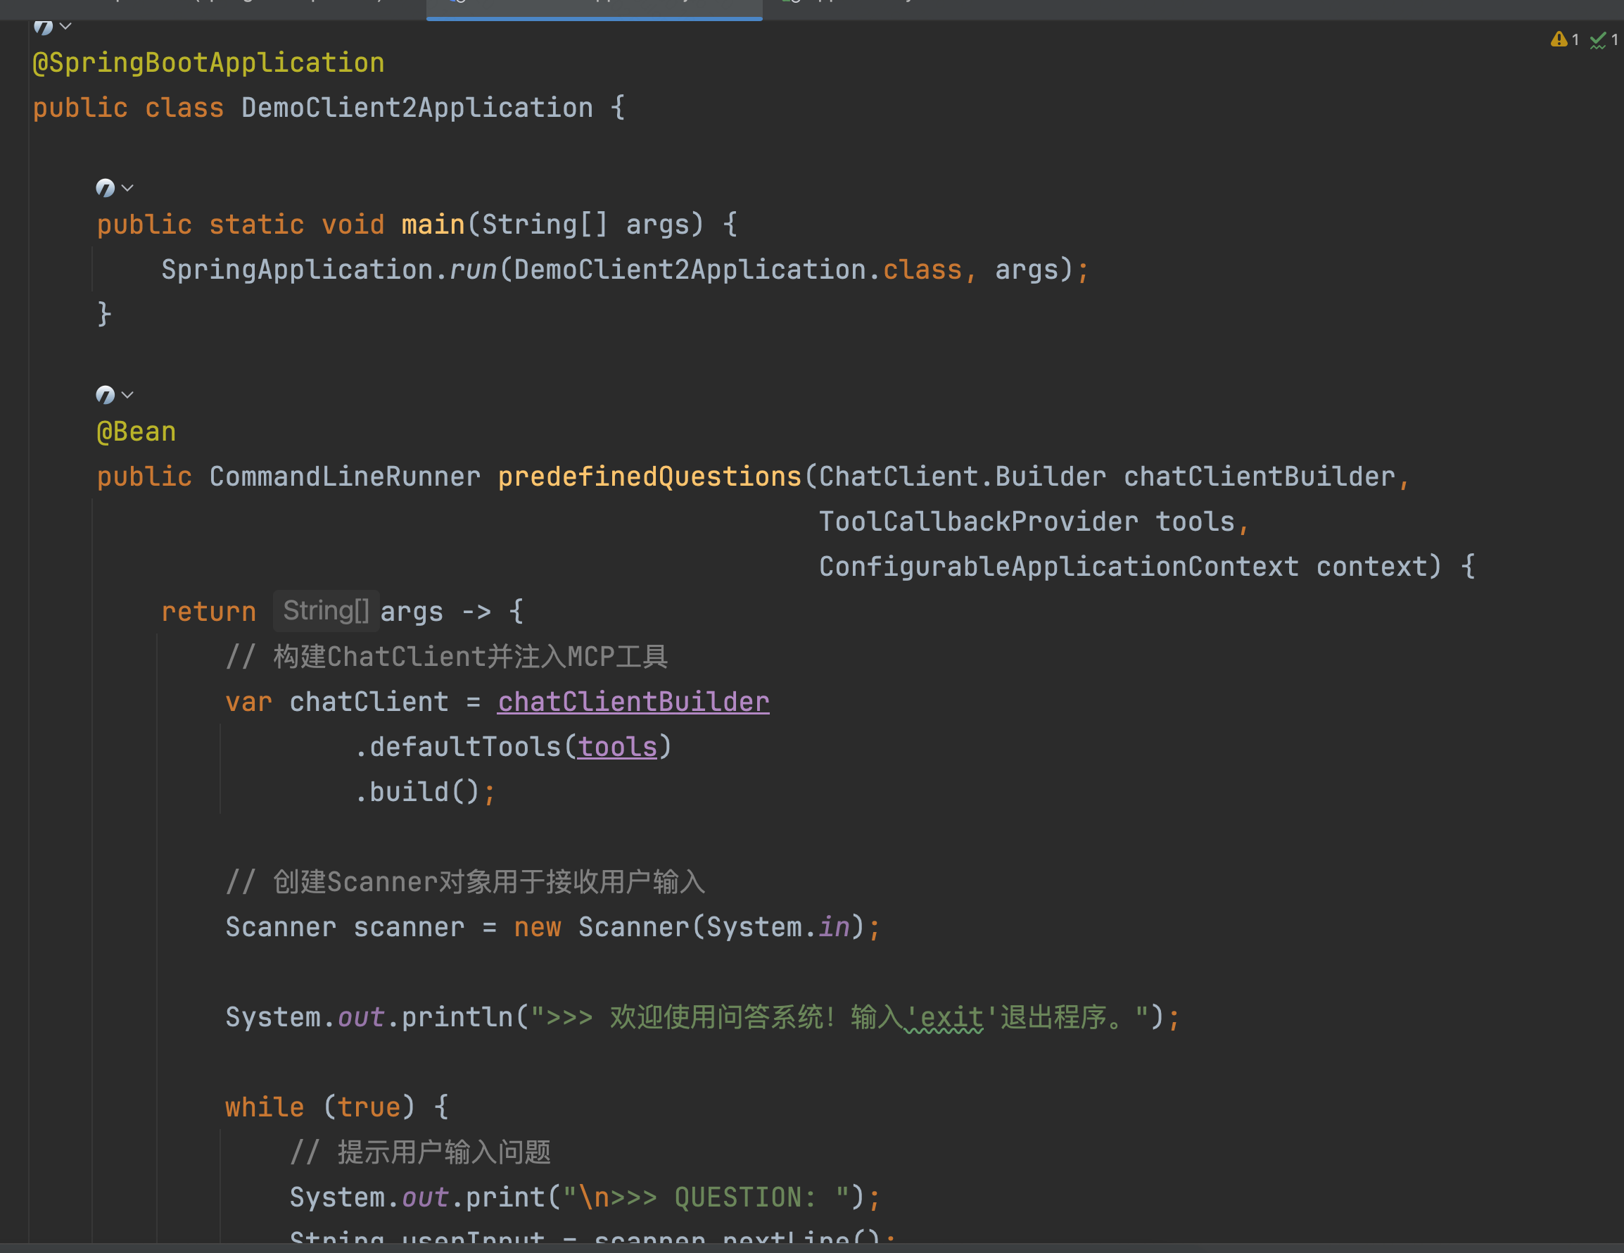Click the predefinedQuestions method name
The width and height of the screenshot is (1624, 1253).
pos(649,476)
